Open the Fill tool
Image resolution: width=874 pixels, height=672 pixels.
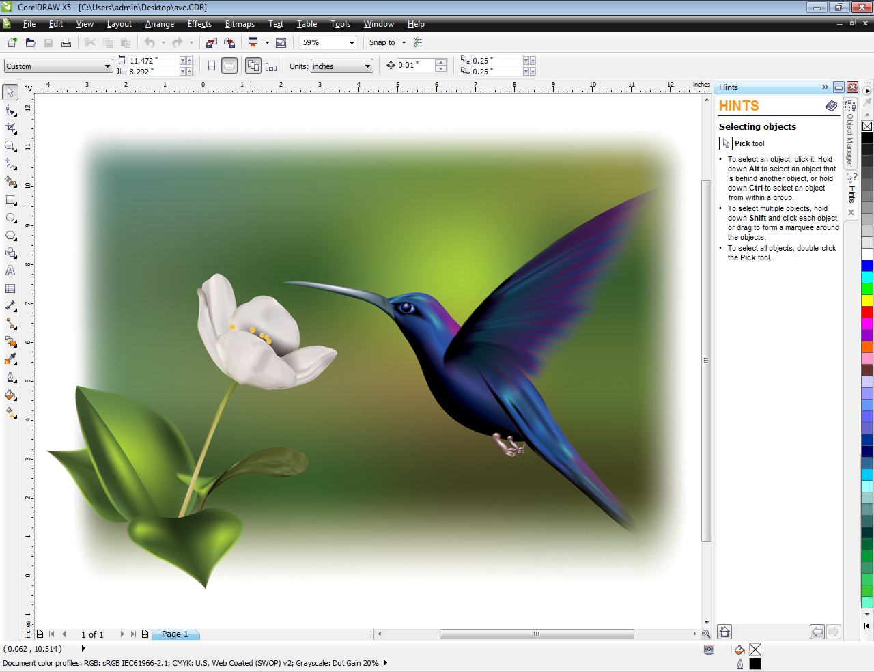tap(10, 395)
